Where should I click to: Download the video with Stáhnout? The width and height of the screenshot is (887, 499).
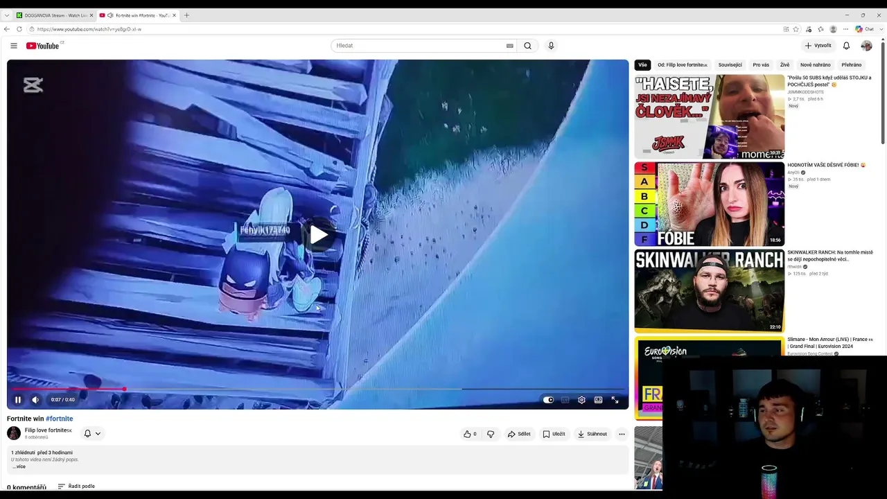[592, 434]
